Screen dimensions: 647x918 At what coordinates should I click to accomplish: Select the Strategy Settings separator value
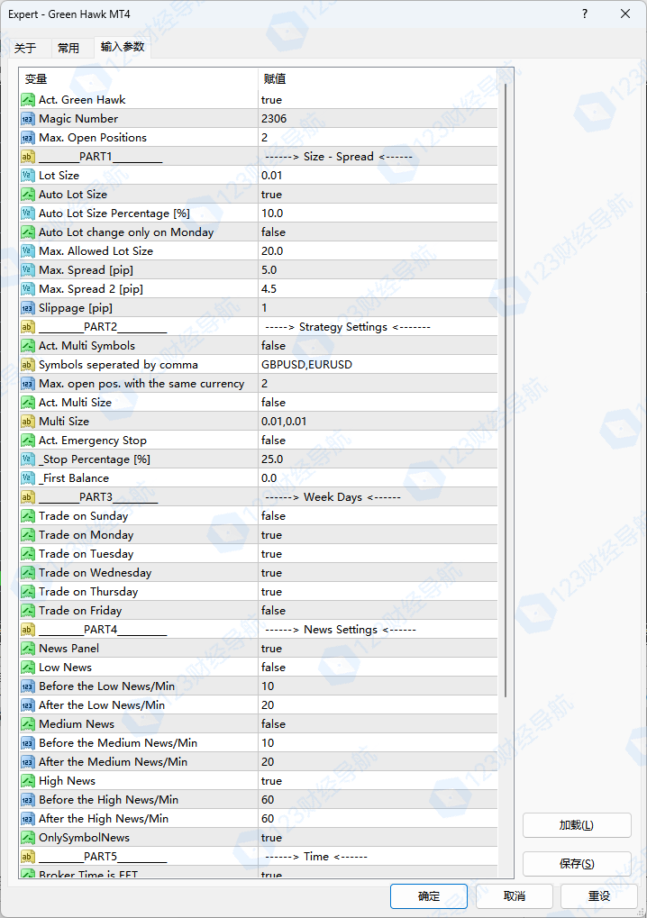(348, 327)
